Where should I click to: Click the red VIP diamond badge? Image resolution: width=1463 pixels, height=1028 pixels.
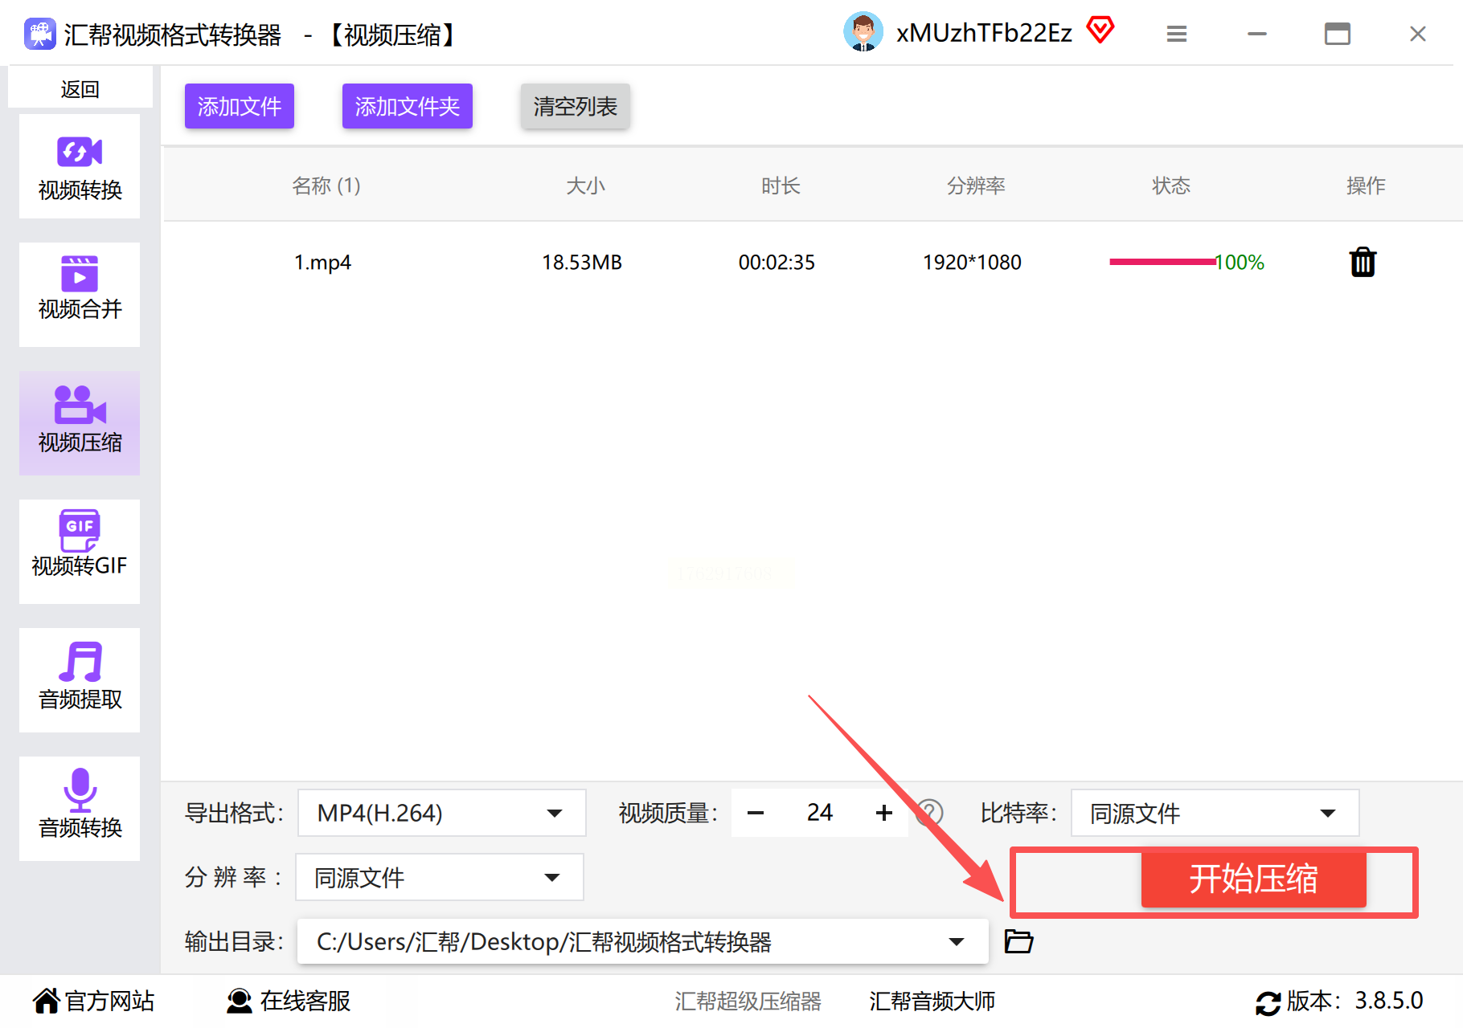click(x=1100, y=31)
